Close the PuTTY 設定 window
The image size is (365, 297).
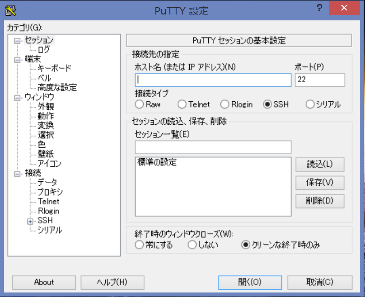click(344, 8)
